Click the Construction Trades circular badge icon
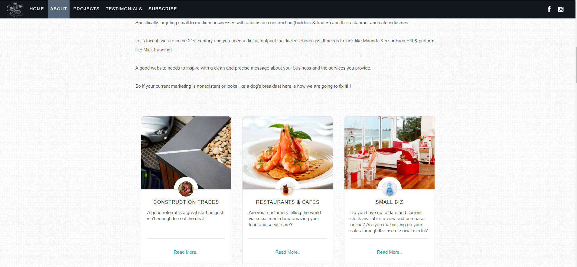Image resolution: width=577 pixels, height=267 pixels. point(186,189)
